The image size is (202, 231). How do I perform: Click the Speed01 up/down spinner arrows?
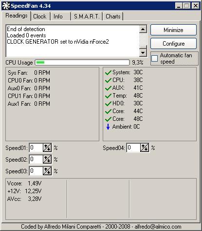point(47,148)
